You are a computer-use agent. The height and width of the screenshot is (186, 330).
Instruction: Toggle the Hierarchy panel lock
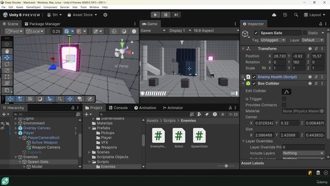[x=73, y=108]
